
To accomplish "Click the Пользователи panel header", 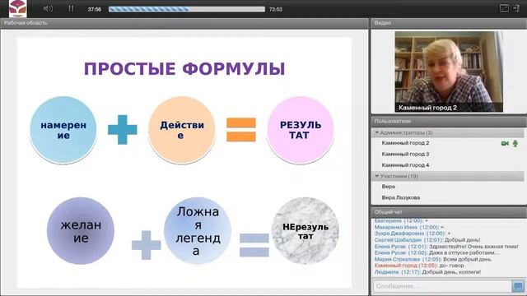I will [449, 121].
